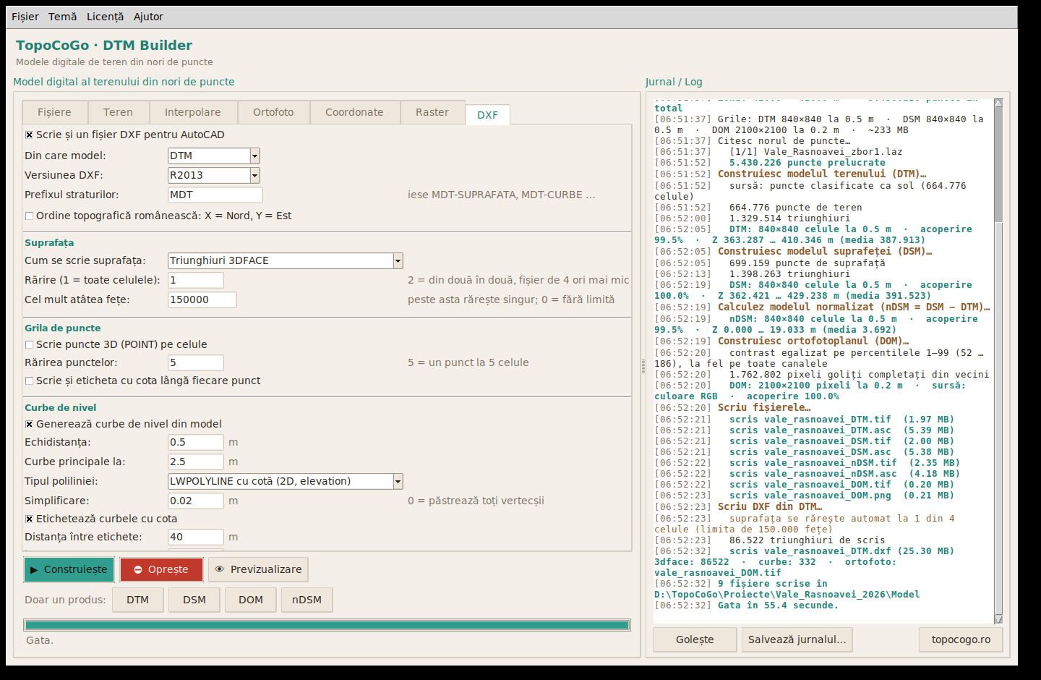Build only the DTM product
Viewport: 1041px width, 680px height.
point(137,600)
